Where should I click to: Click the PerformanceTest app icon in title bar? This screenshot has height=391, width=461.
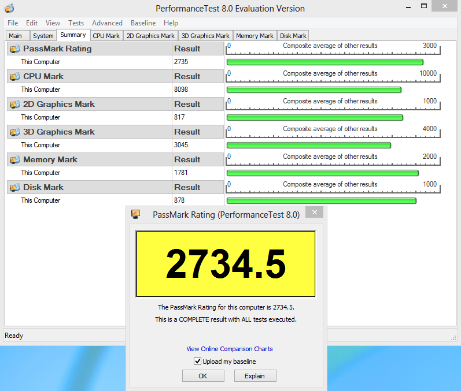pyautogui.click(x=9, y=8)
